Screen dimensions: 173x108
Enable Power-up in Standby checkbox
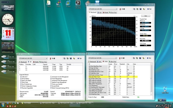[x=51, y=84]
